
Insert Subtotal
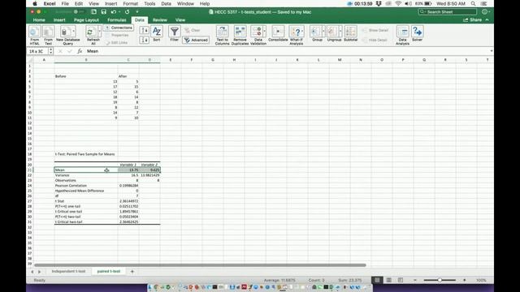pos(350,34)
